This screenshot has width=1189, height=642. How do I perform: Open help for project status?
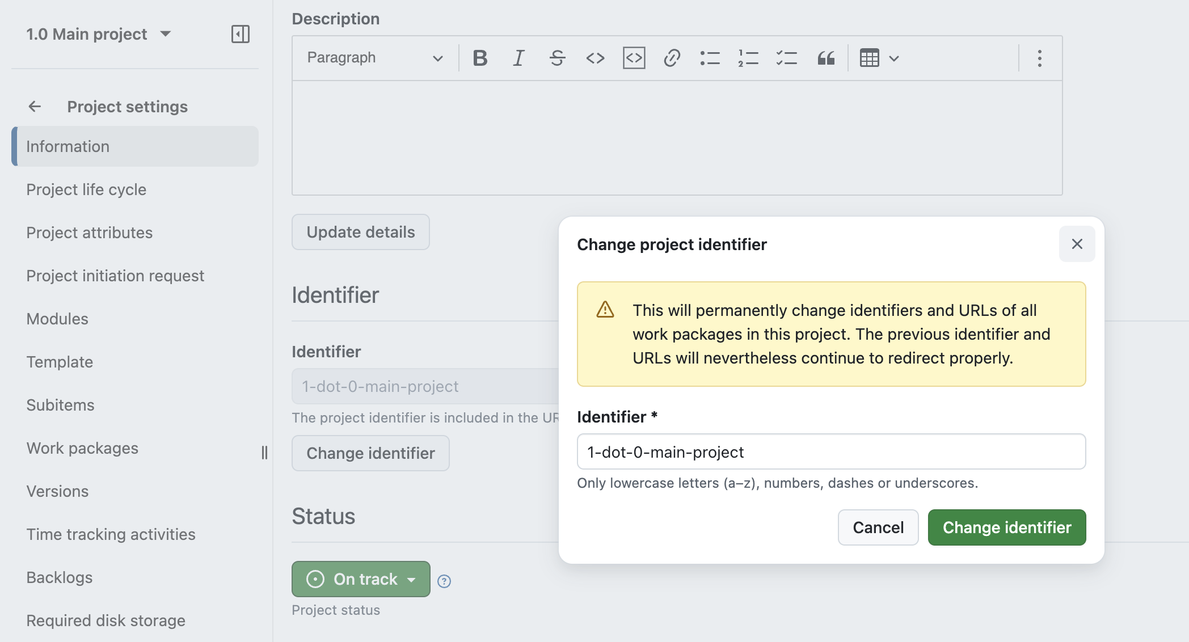pos(445,580)
